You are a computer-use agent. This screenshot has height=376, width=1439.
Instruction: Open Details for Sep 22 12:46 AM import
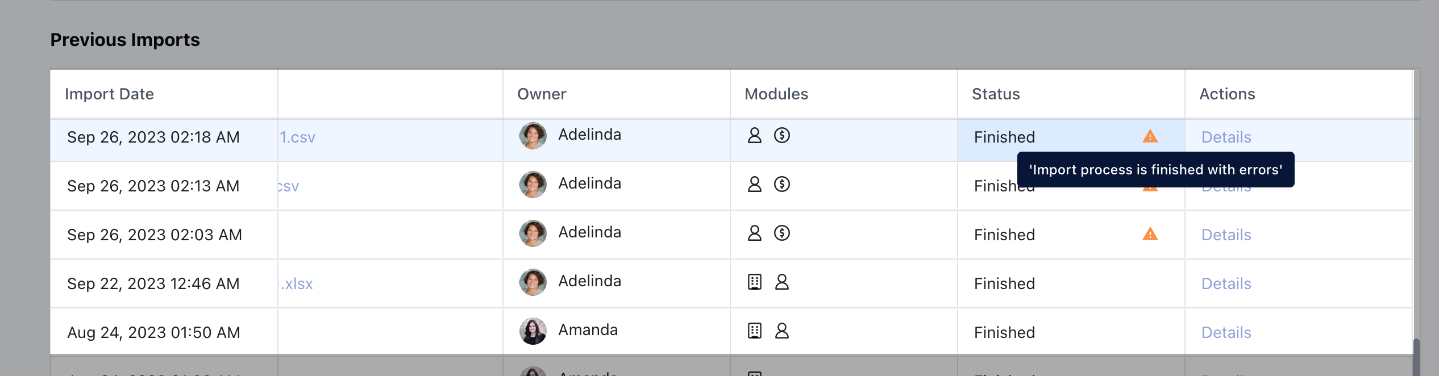[1226, 283]
